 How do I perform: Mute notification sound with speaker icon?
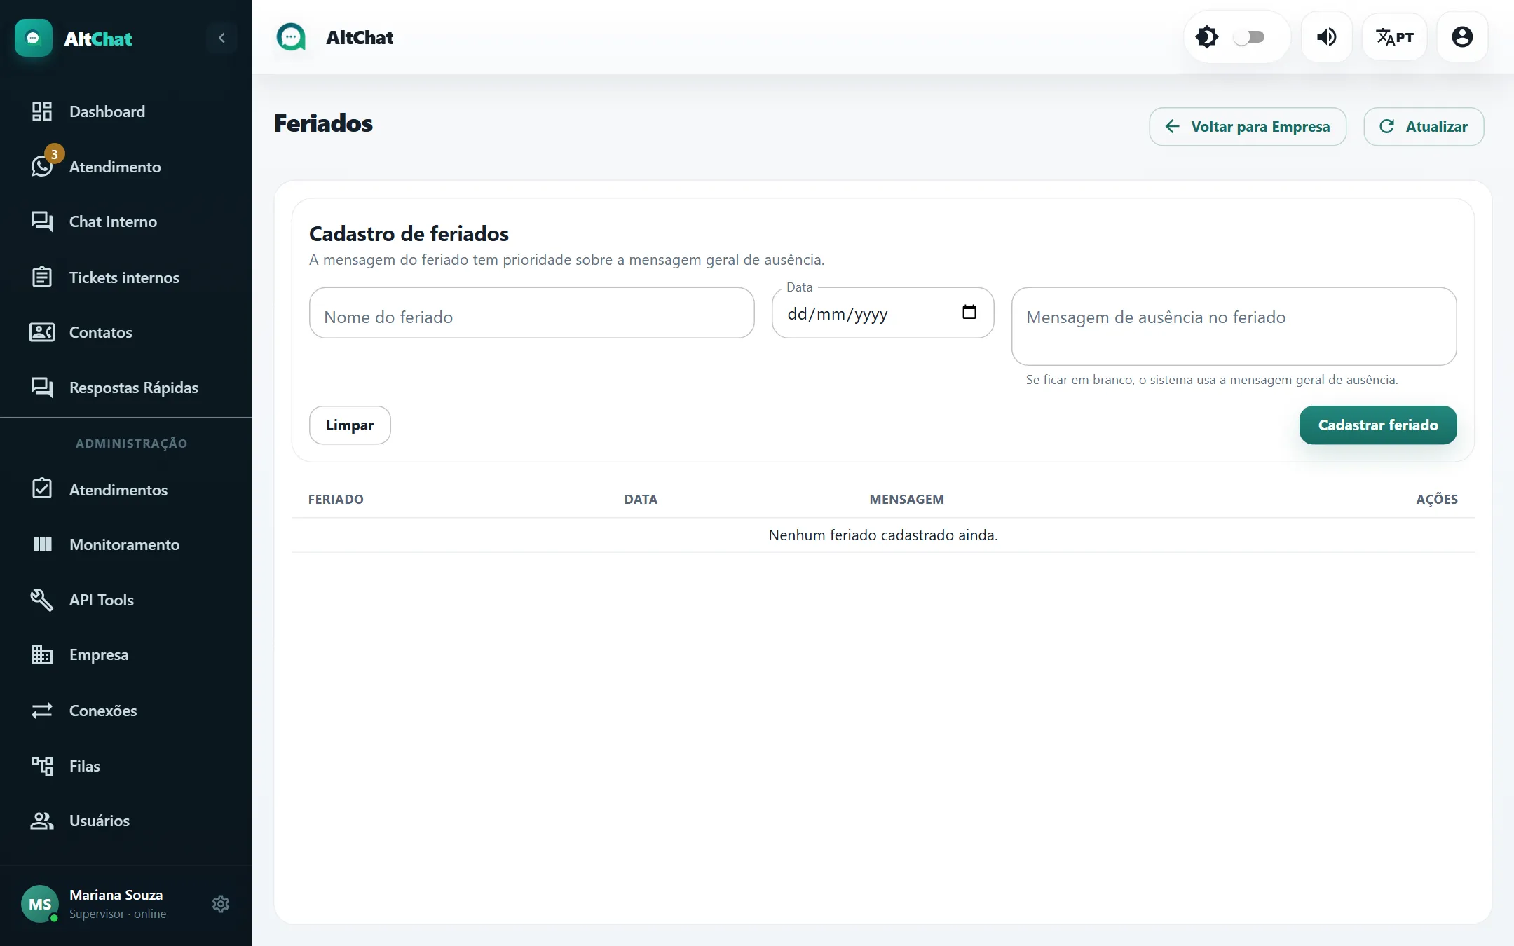click(1326, 36)
